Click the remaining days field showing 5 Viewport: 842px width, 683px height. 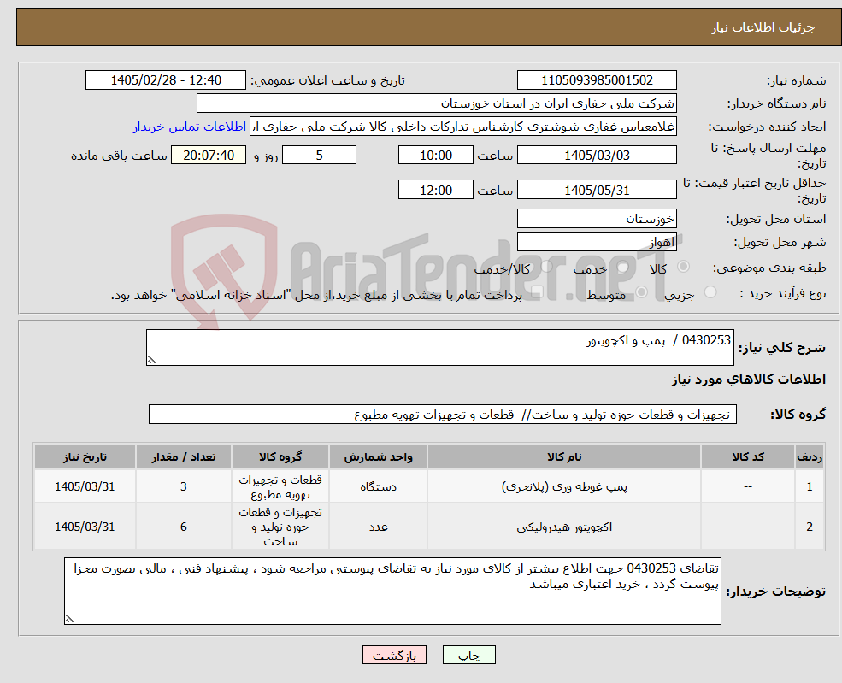319,156
